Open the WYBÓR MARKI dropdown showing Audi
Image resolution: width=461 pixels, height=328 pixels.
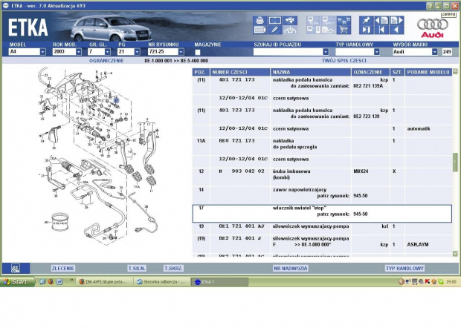click(x=416, y=52)
